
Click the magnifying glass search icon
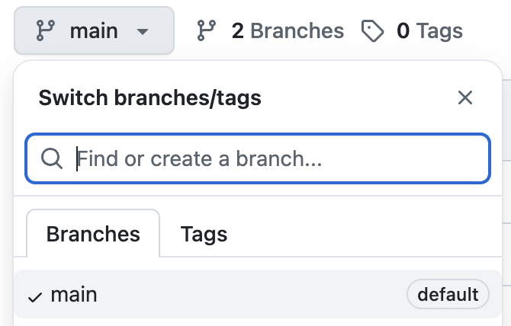(52, 159)
